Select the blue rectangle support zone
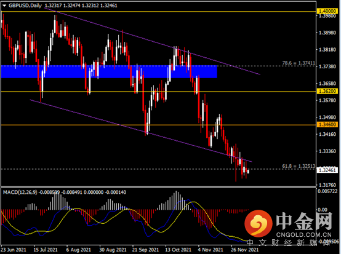 click(x=109, y=72)
